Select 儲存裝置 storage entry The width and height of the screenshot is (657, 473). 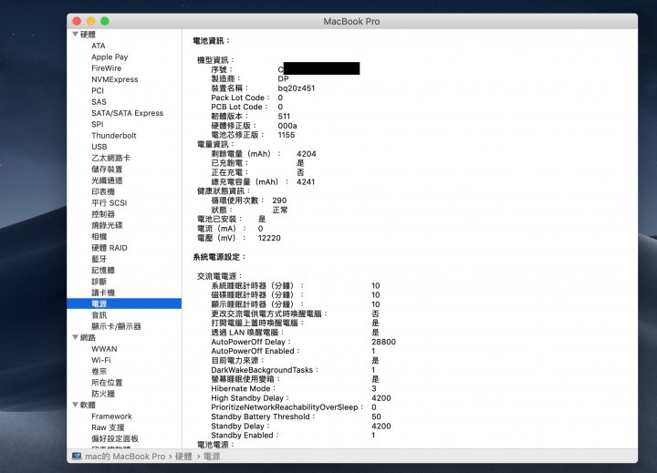pyautogui.click(x=107, y=170)
